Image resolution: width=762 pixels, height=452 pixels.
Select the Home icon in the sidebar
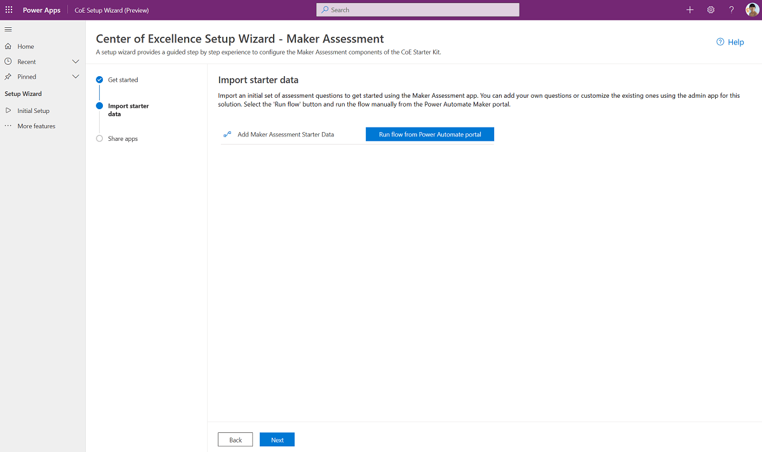click(7, 46)
